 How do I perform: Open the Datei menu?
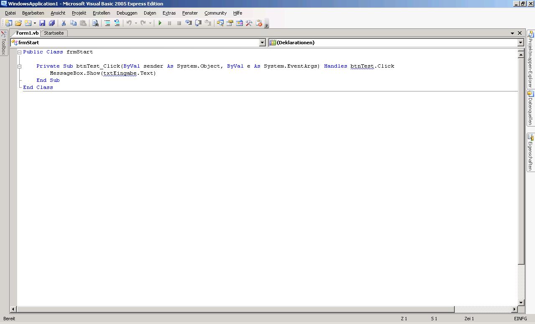click(x=10, y=13)
